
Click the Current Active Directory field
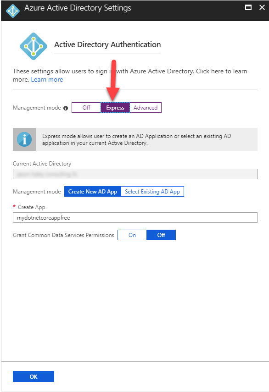pyautogui.click(x=135, y=174)
